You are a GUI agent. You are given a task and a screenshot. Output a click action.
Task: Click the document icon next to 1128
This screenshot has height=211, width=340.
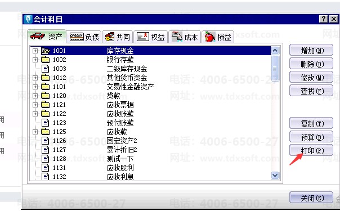click(x=45, y=159)
